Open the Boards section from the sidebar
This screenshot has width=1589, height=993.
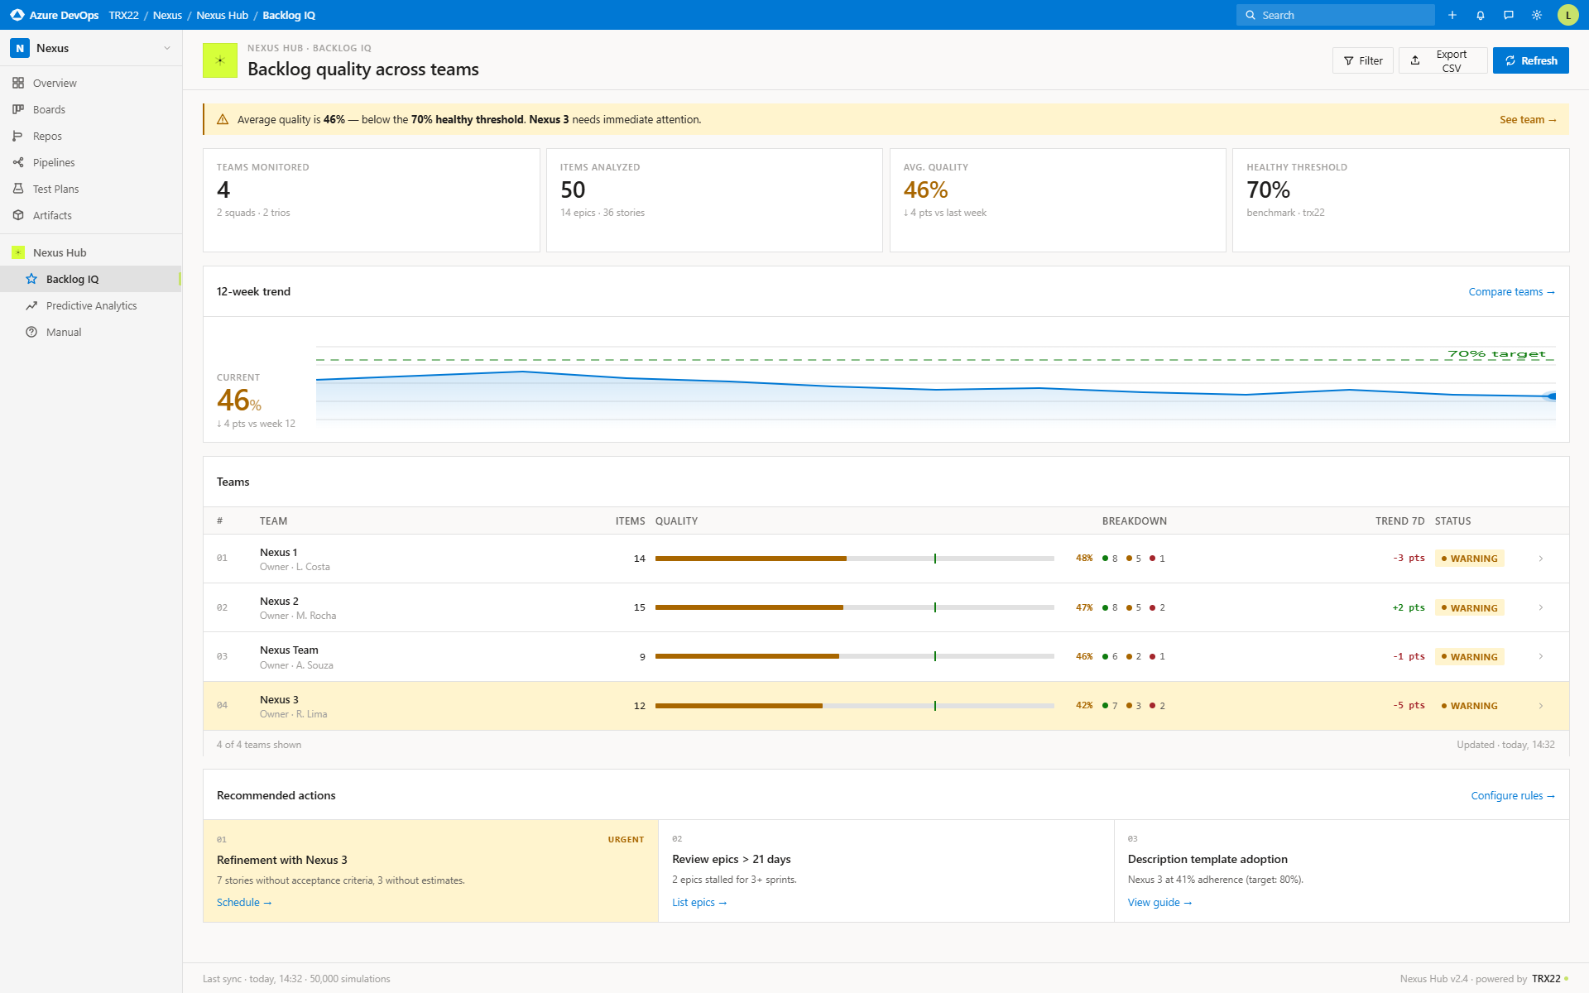pos(49,109)
